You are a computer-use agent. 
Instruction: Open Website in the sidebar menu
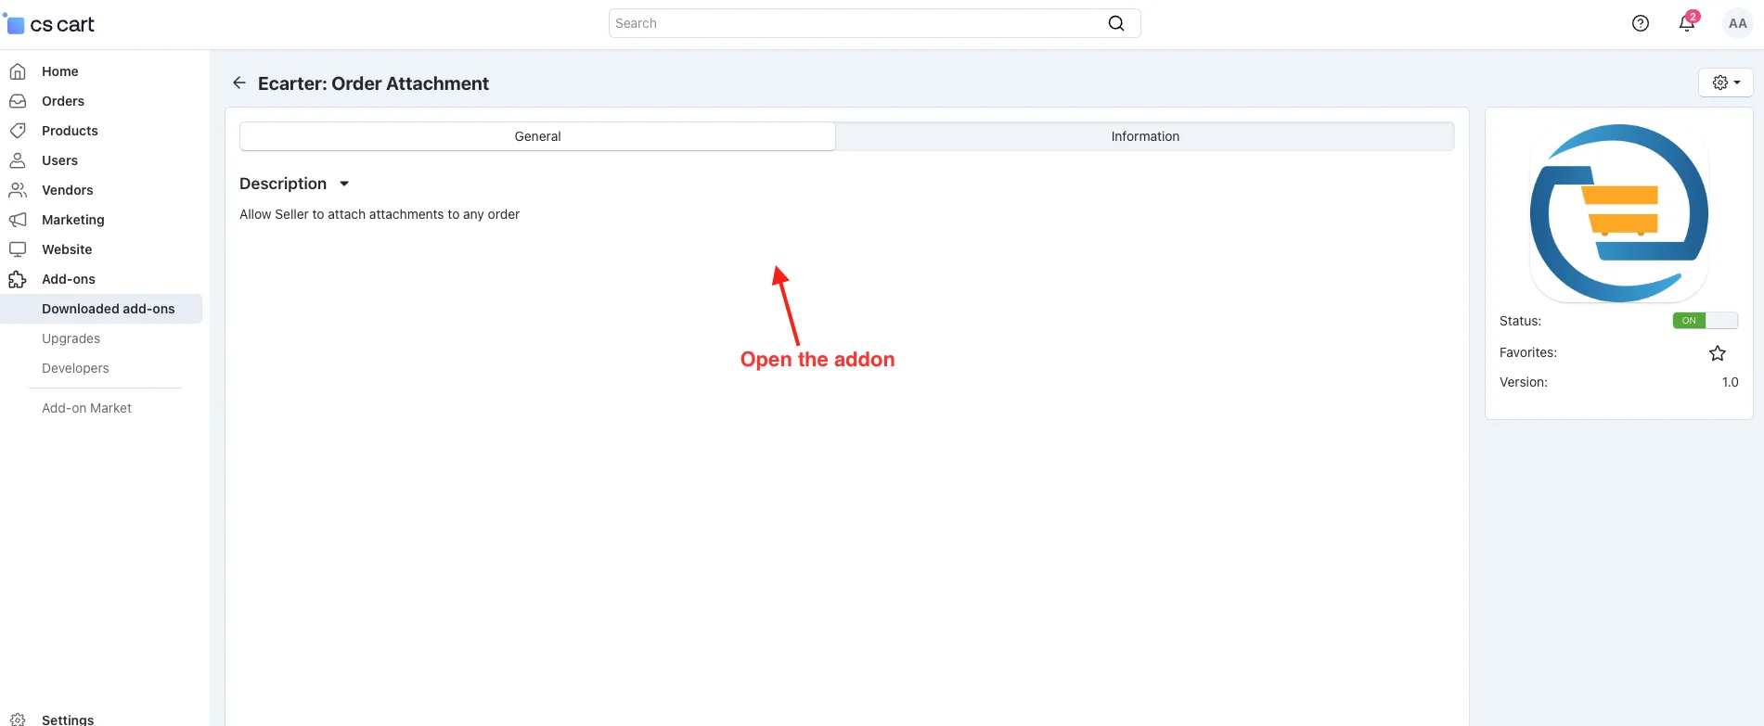(x=67, y=249)
